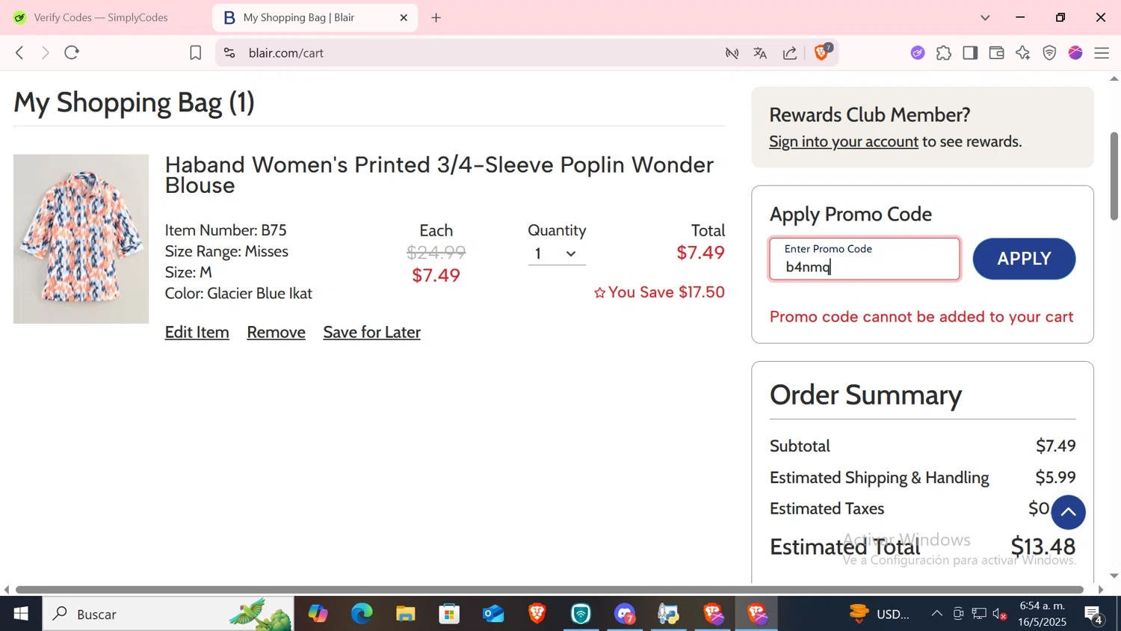Viewport: 1121px width, 631px height.
Task: Open the Brave VPN shield icon
Action: [1049, 52]
